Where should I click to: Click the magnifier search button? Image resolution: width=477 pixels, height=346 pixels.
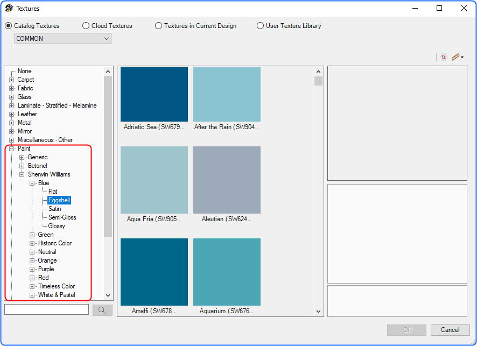(102, 310)
